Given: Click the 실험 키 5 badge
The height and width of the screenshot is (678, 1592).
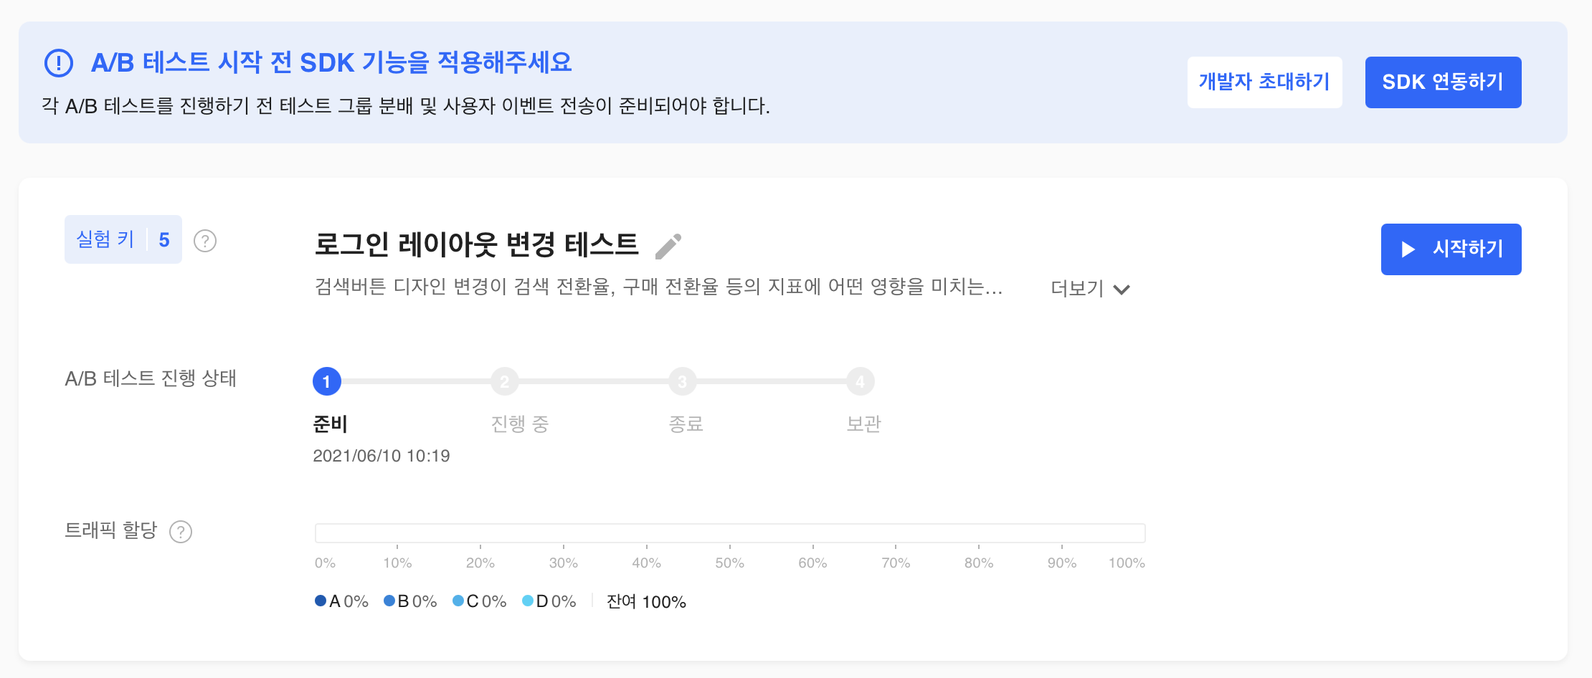Looking at the screenshot, I should click(x=123, y=239).
